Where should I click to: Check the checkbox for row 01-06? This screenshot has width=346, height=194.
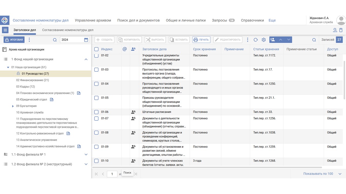[x=96, y=112]
